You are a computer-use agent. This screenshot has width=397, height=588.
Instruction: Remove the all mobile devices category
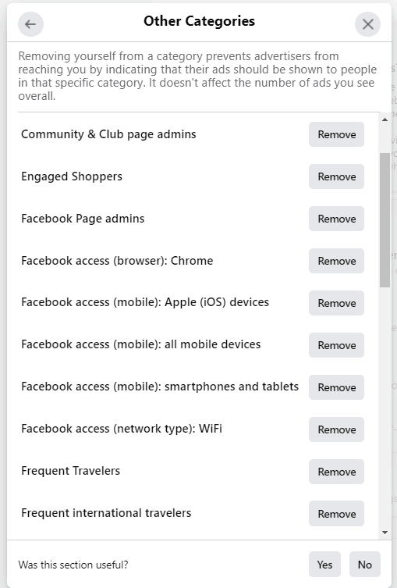[x=336, y=345]
